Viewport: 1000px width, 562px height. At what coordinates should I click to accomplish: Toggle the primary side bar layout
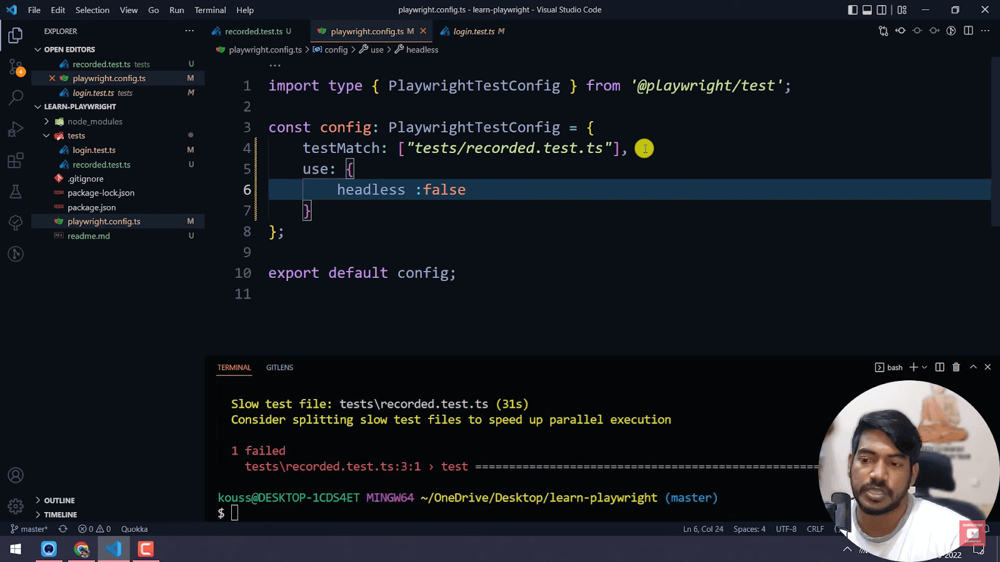pyautogui.click(x=852, y=10)
